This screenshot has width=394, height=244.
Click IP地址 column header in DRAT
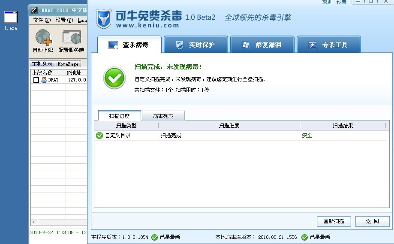click(76, 72)
